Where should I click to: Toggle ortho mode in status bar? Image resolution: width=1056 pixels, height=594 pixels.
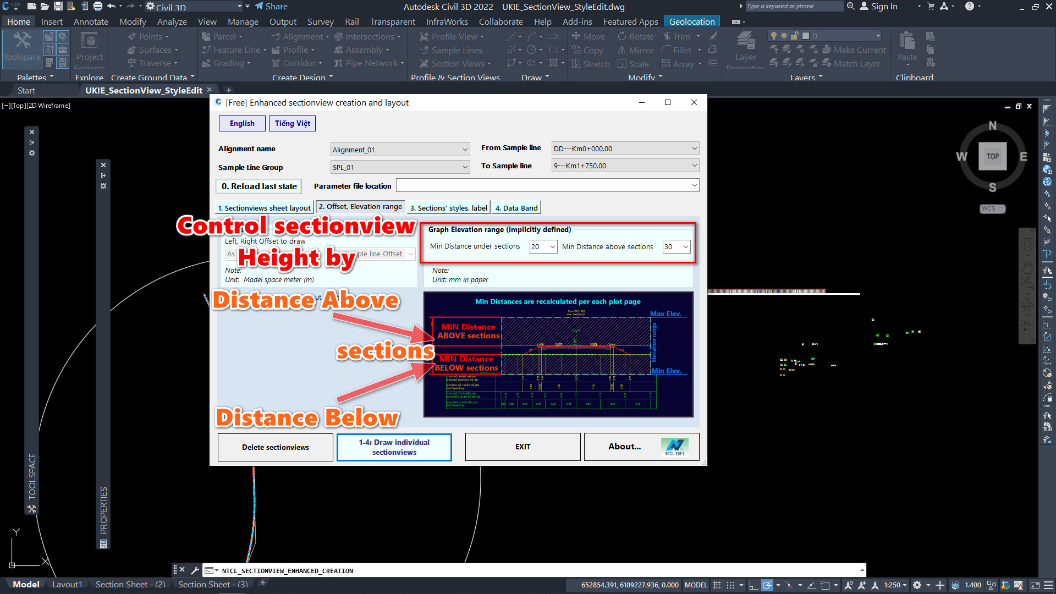point(754,585)
